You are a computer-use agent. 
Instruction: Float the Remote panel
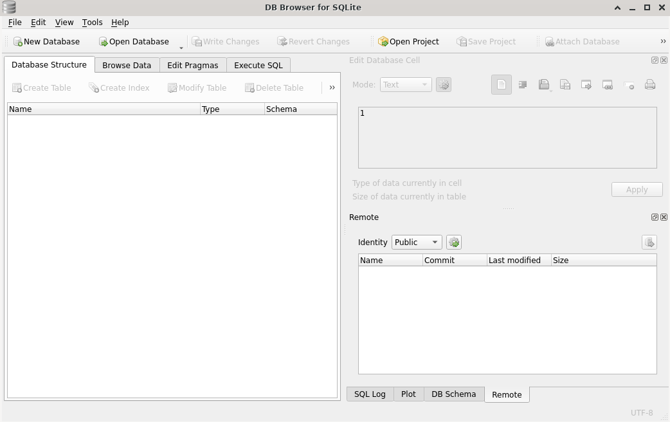[655, 217]
